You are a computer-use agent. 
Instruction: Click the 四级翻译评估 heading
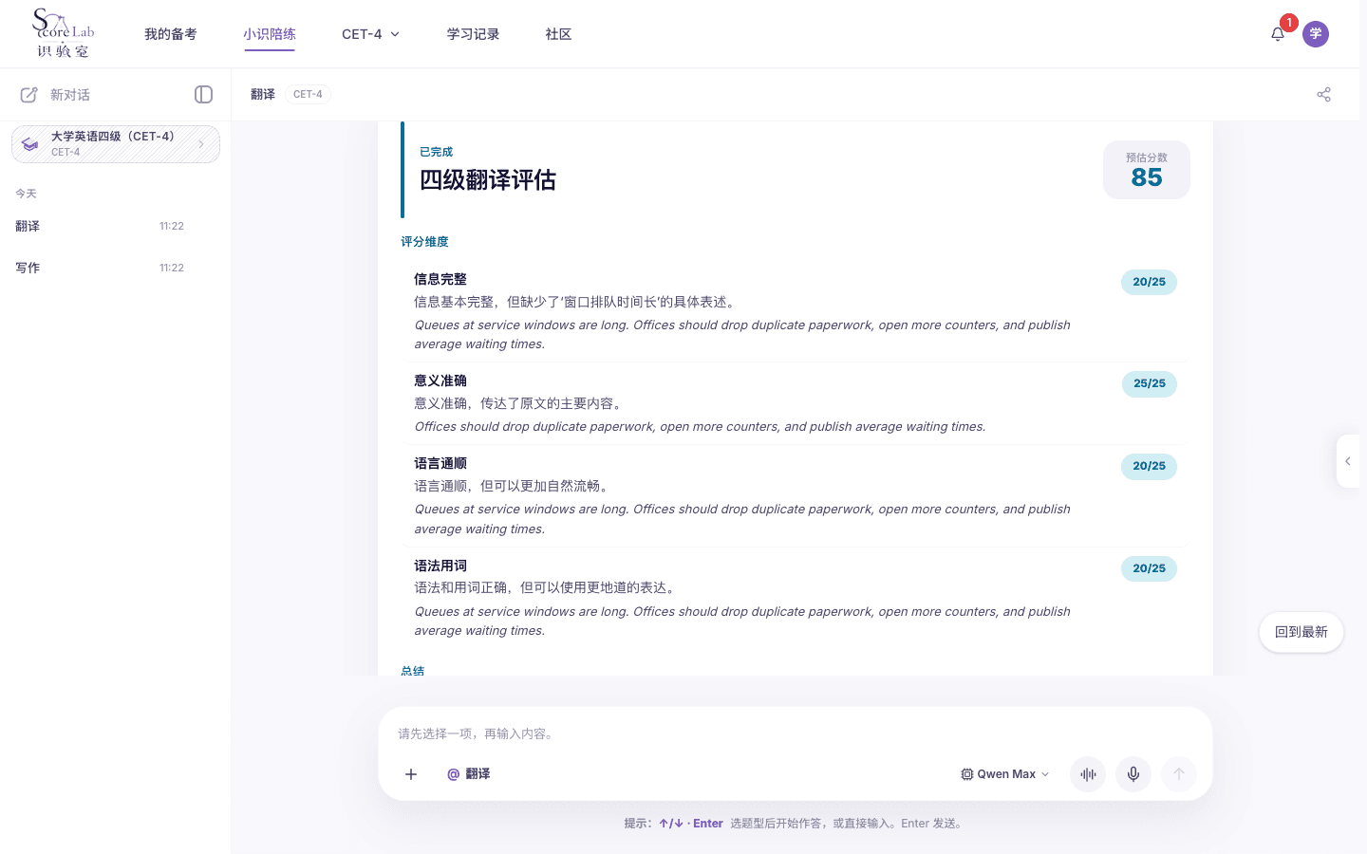point(488,180)
